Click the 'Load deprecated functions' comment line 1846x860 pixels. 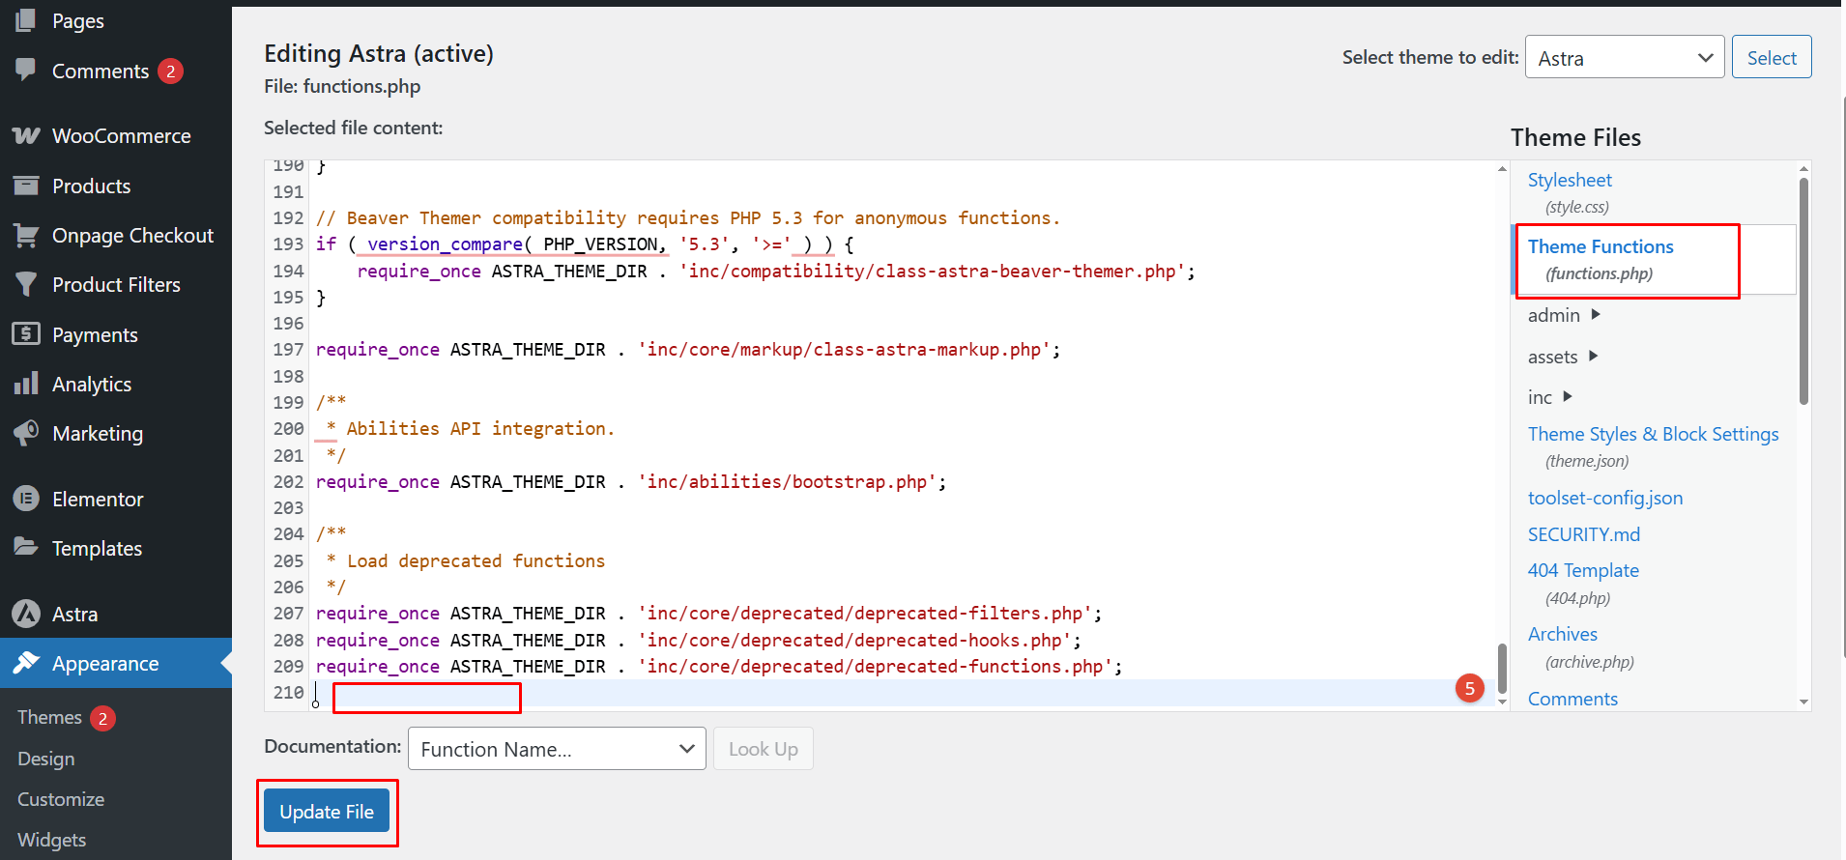[476, 560]
